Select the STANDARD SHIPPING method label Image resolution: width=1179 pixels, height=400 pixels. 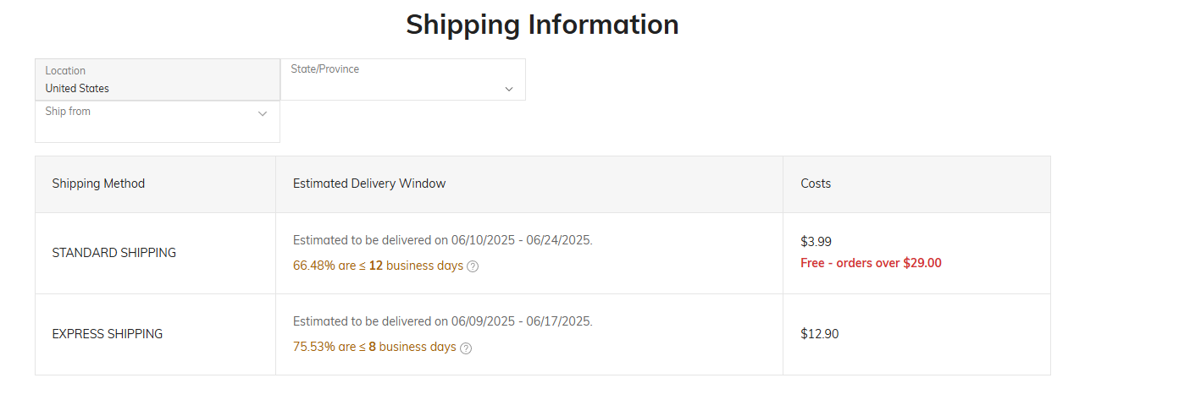point(114,253)
